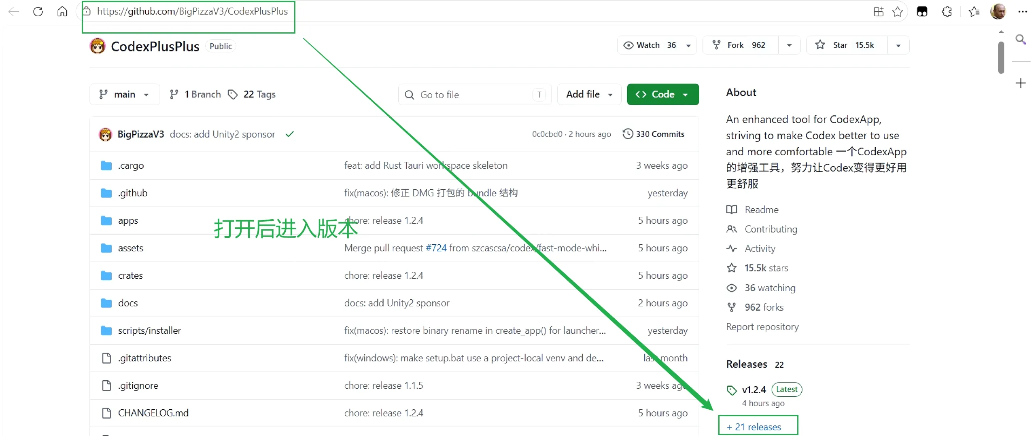
Task: Open pull request #724 link
Action: 436,248
